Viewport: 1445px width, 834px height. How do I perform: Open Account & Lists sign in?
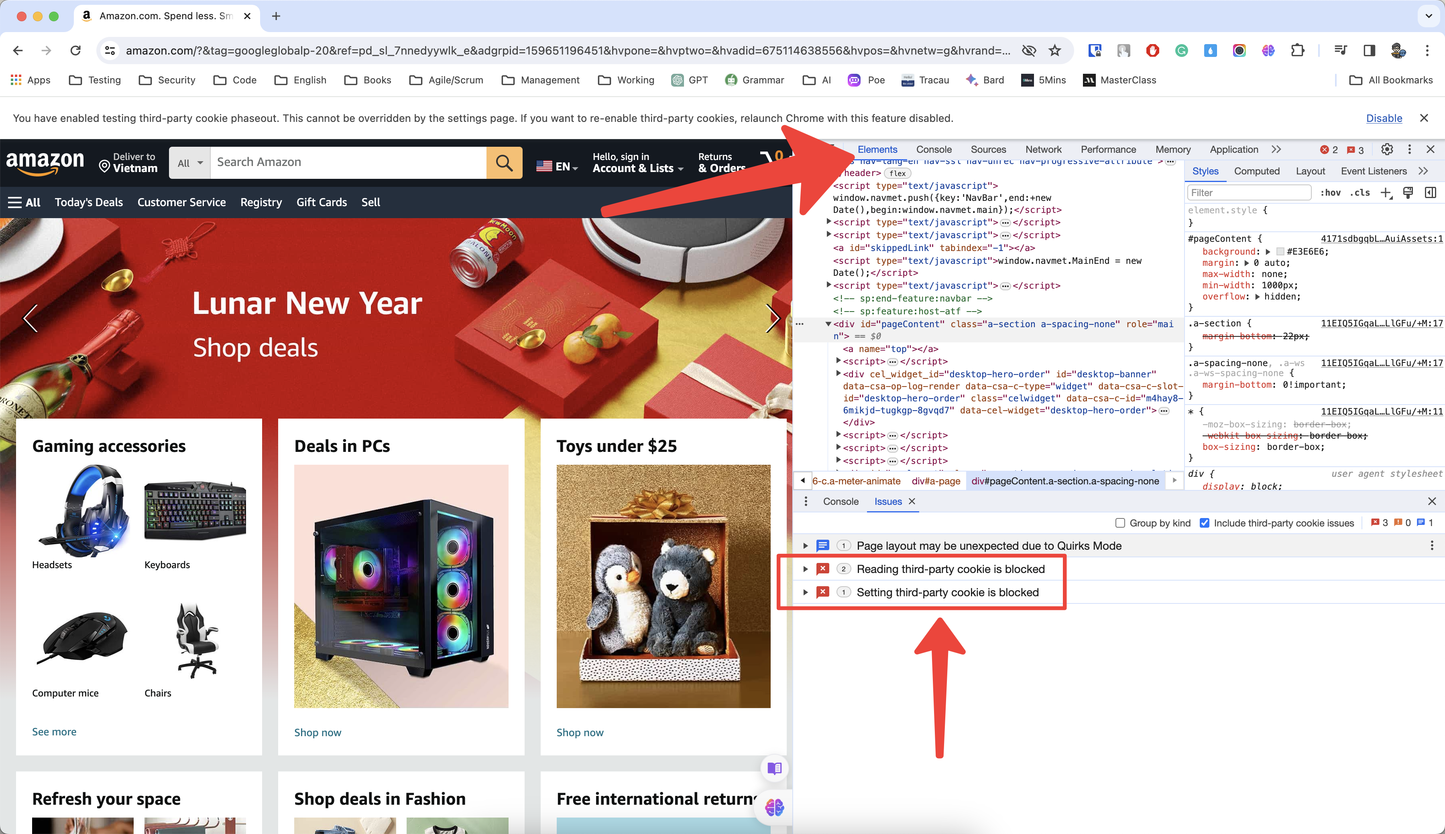[x=638, y=163]
